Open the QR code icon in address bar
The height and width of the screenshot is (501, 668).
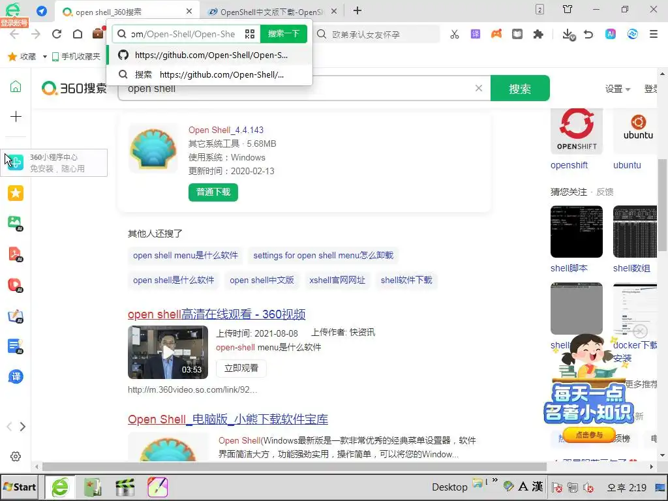coord(250,34)
